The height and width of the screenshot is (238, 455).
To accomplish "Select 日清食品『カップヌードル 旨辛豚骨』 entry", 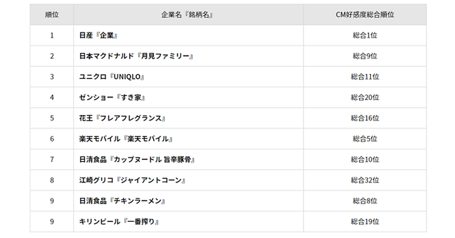I will pos(137,160).
